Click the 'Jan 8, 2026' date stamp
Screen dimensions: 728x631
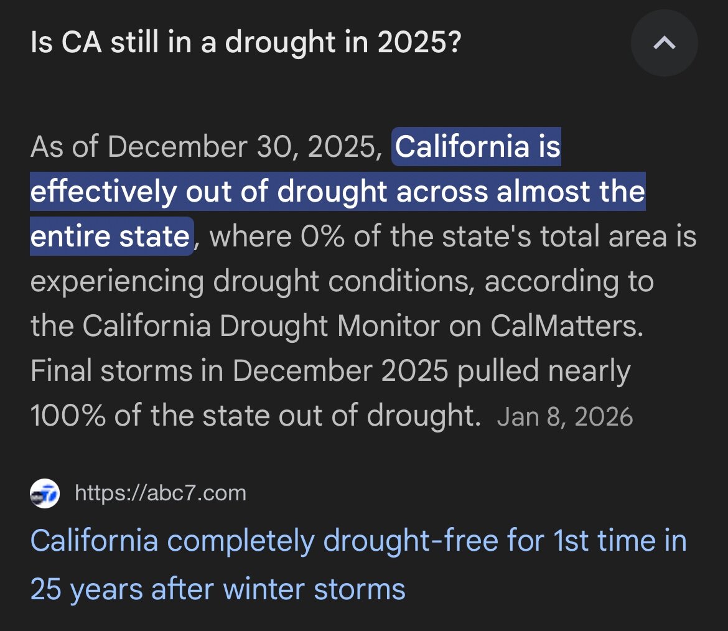564,416
